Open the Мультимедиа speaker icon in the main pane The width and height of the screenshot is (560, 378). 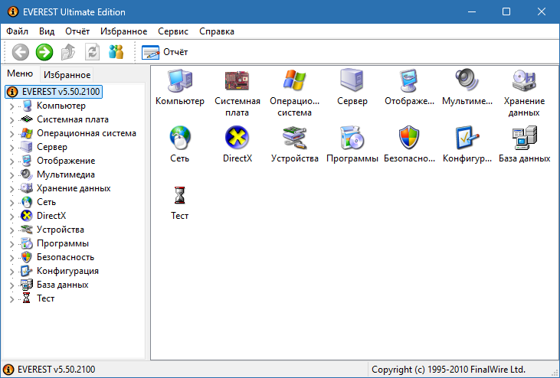pos(467,80)
